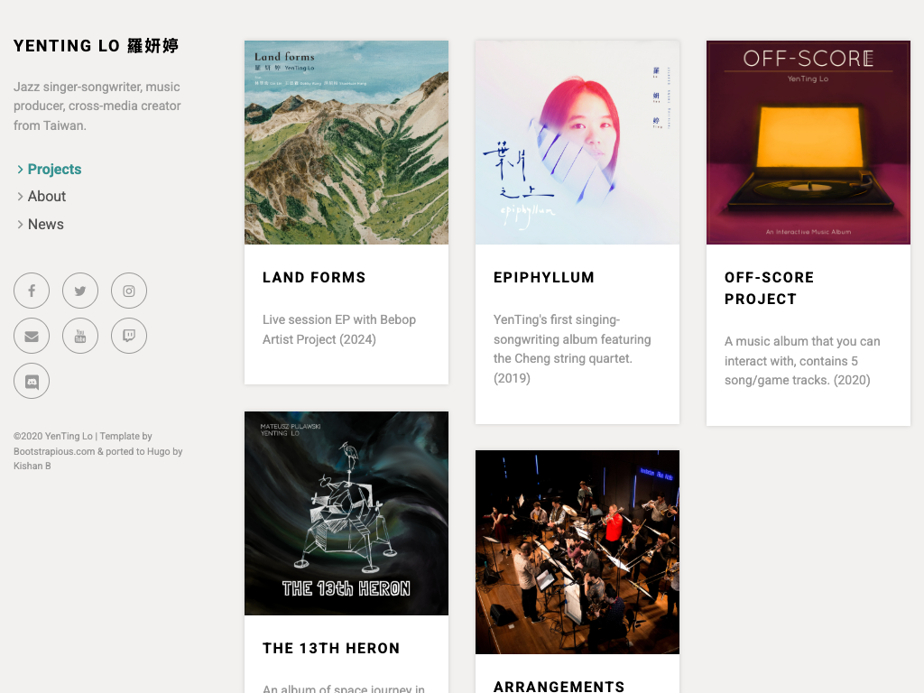Open the Facebook social icon
This screenshot has width=924, height=693.
click(32, 291)
